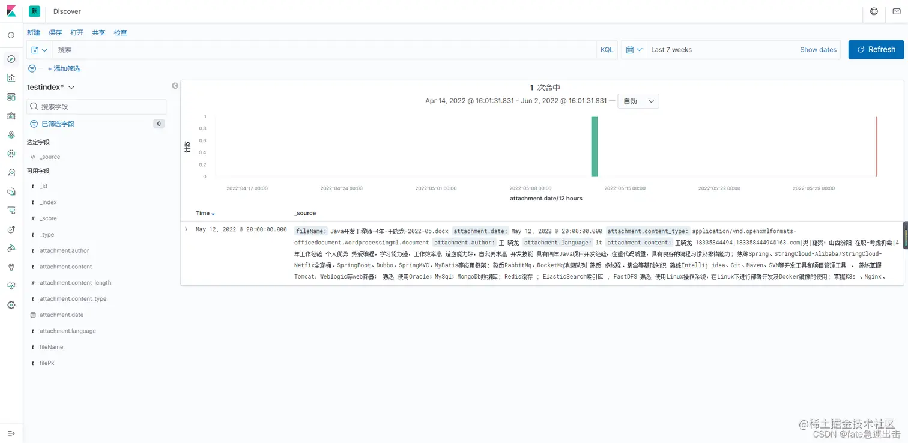Sort by the Time column header
Viewport: 908px width, 443px height.
click(205, 213)
